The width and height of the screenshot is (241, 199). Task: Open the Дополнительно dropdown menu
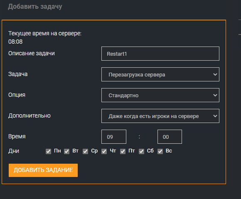point(160,116)
